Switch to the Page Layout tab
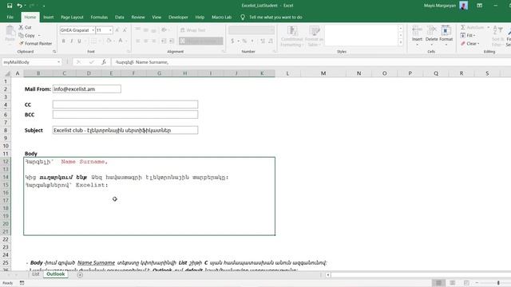Image resolution: width=511 pixels, height=287 pixels. coord(72,18)
